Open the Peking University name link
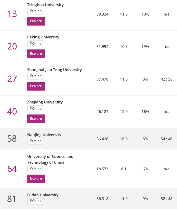This screenshot has width=177, height=209. tap(43, 37)
